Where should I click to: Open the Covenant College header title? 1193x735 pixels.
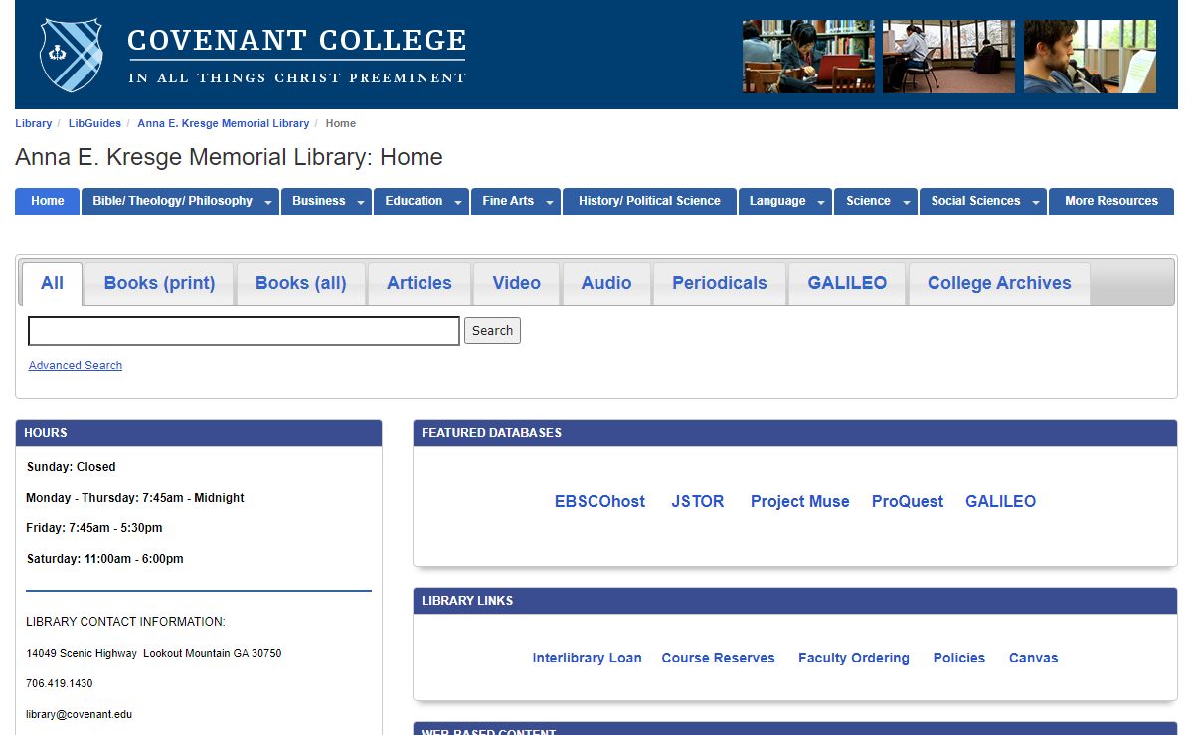click(x=297, y=41)
